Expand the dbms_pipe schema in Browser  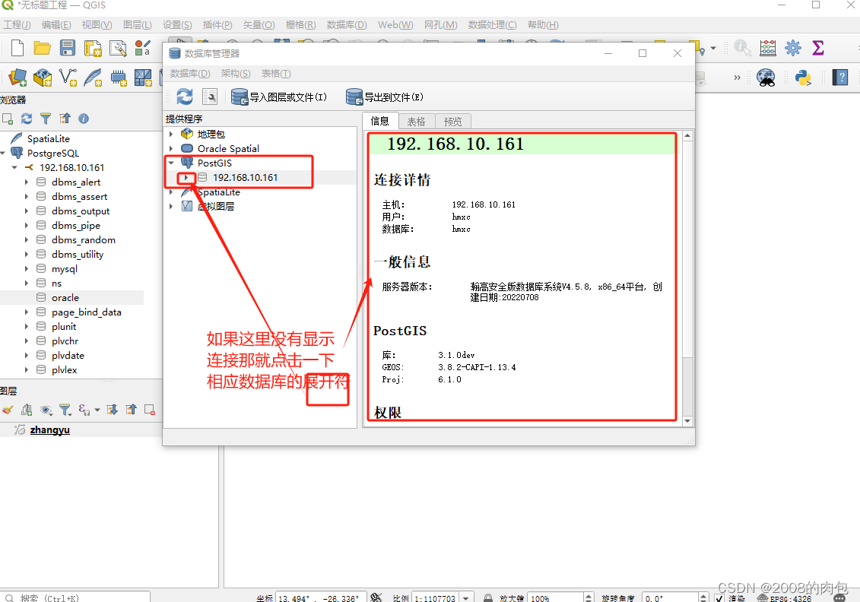point(27,225)
